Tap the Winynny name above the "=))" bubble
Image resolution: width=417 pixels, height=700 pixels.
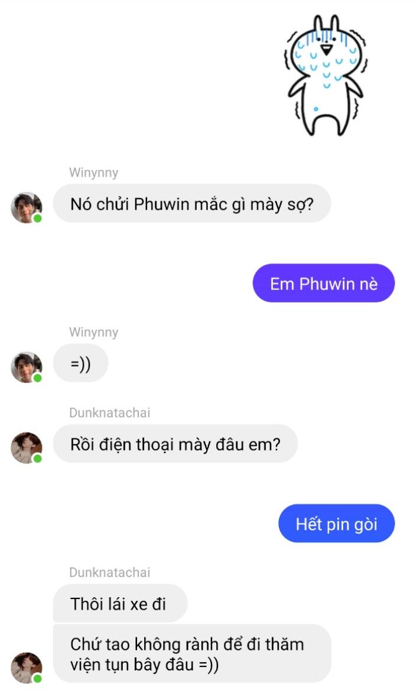click(94, 332)
